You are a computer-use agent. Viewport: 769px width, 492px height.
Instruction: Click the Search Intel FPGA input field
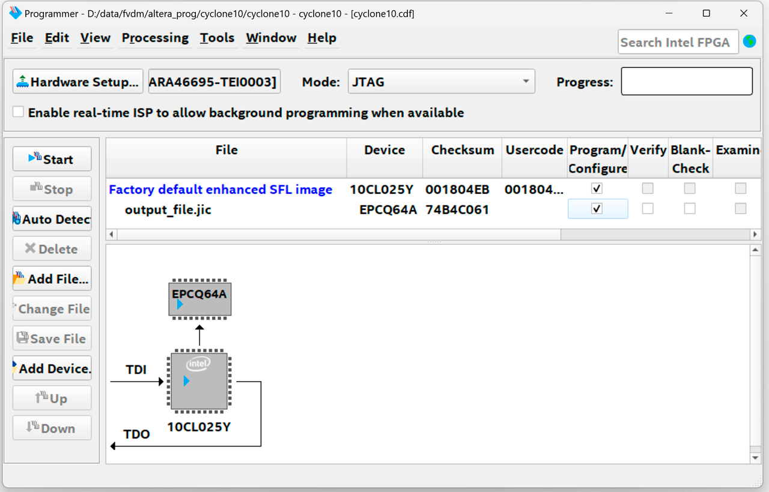(x=678, y=42)
